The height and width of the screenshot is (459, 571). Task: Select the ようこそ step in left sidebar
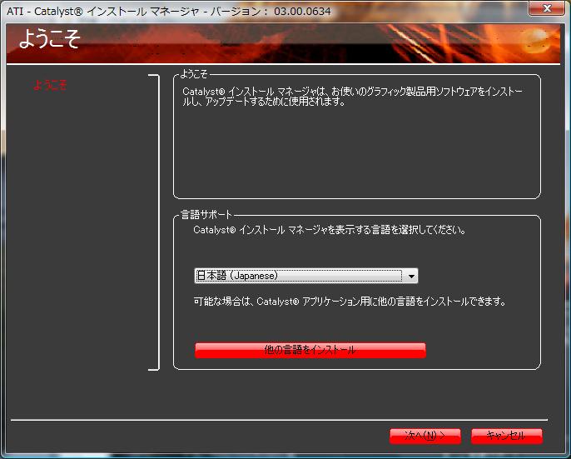[50, 85]
